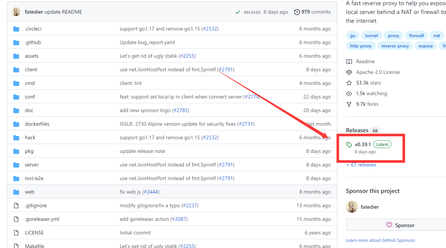Click the eye icon beside 1.5k watching
Screen dimensions: 446x248
pyautogui.click(x=349, y=94)
